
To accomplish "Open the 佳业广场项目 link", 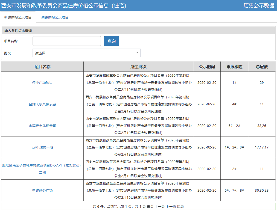I will 42,82.
